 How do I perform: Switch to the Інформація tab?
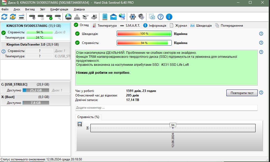tap(155, 26)
